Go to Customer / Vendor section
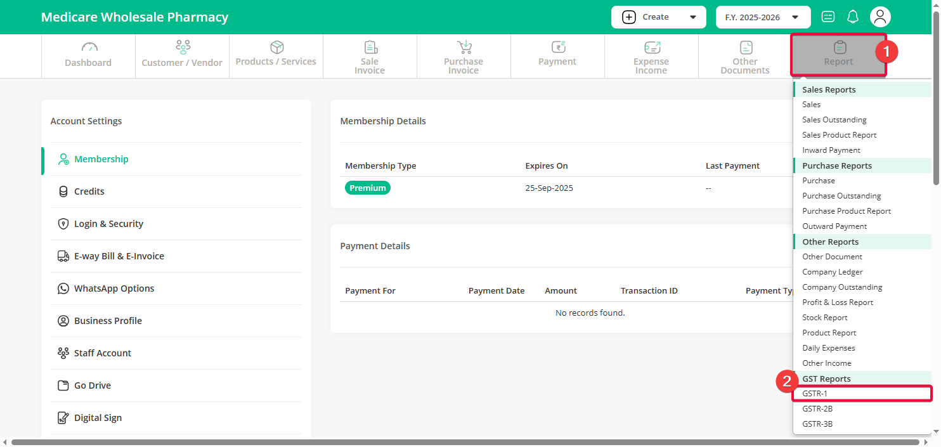This screenshot has height=447, width=941. (182, 56)
